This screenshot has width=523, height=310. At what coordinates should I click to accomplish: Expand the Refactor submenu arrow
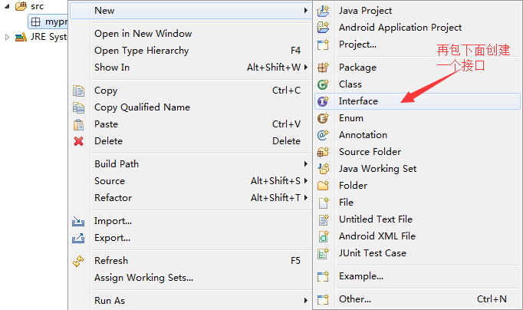click(x=305, y=197)
